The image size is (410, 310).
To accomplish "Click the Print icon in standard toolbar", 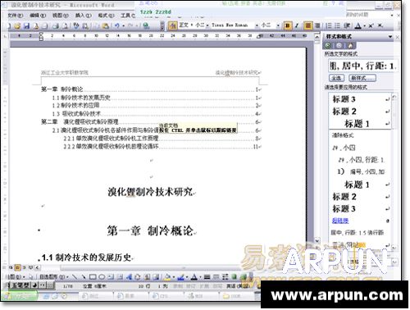I will coord(56,26).
